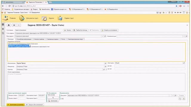Expand the Вид задачи dropdown arrow
The image size is (191, 107).
pos(102,36)
